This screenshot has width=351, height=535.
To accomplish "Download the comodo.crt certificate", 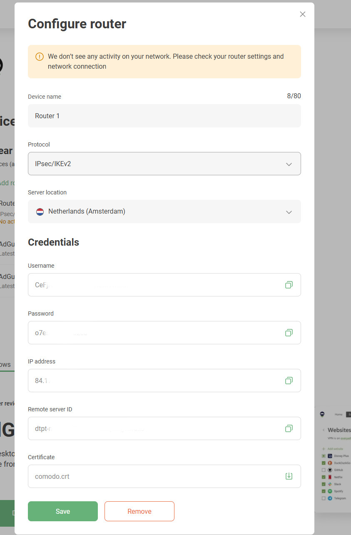I will point(289,476).
